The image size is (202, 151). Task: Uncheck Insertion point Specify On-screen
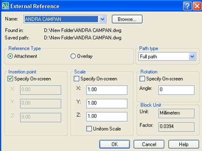pos(10,79)
